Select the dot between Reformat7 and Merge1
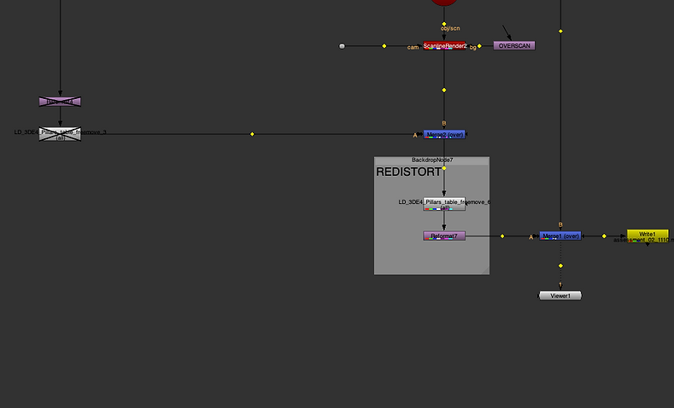This screenshot has width=674, height=408. (x=502, y=236)
